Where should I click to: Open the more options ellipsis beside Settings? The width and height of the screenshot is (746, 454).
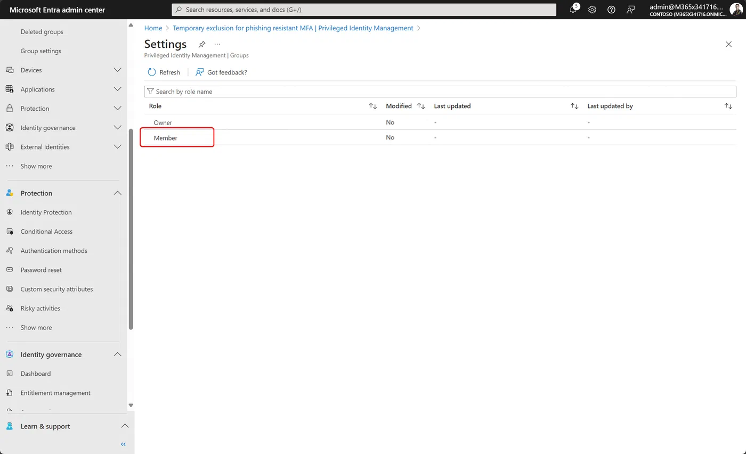217,44
